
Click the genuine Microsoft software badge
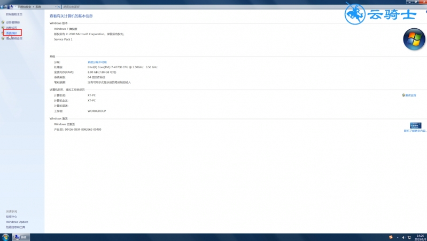coord(416,125)
